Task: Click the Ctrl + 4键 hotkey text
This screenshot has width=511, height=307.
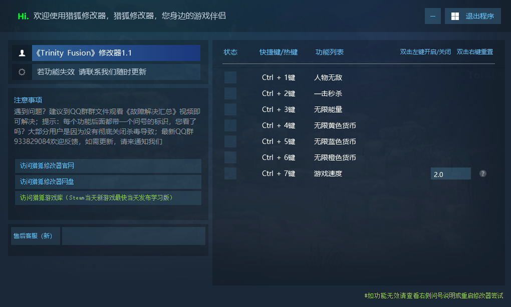Action: pyautogui.click(x=279, y=125)
